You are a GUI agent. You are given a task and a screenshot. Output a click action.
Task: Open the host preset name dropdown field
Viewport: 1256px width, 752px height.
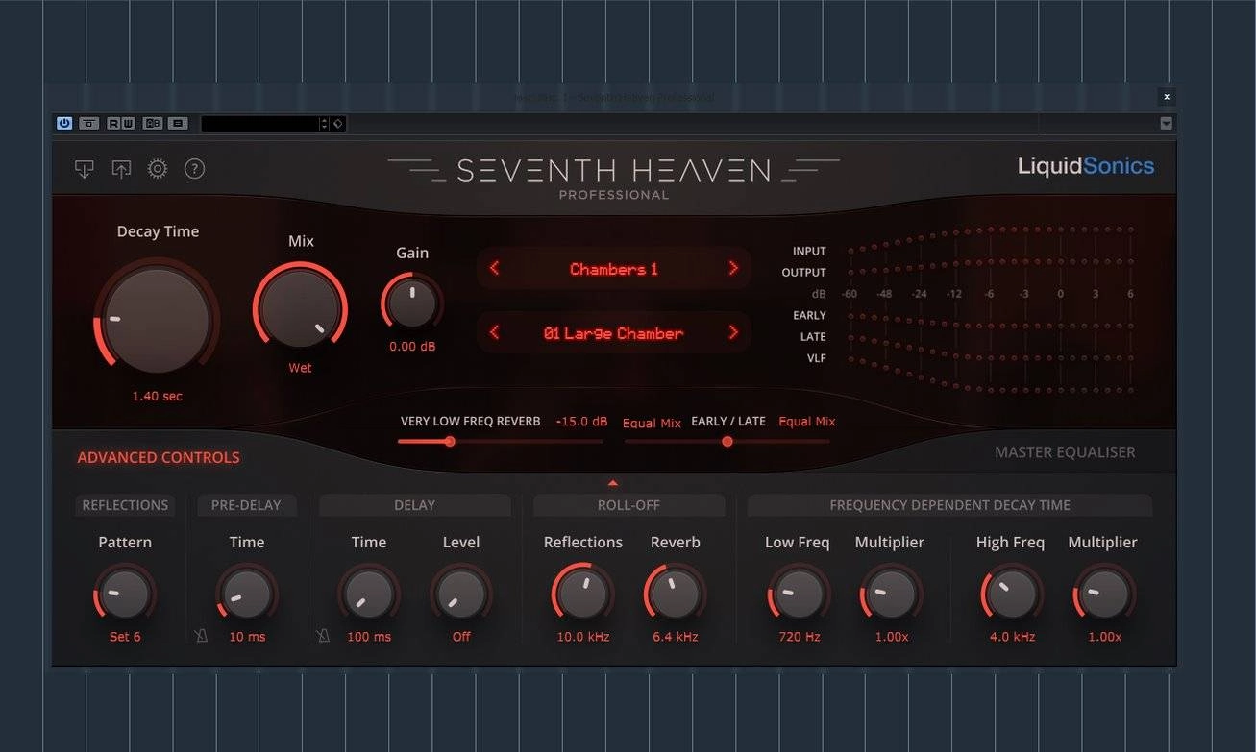point(259,124)
